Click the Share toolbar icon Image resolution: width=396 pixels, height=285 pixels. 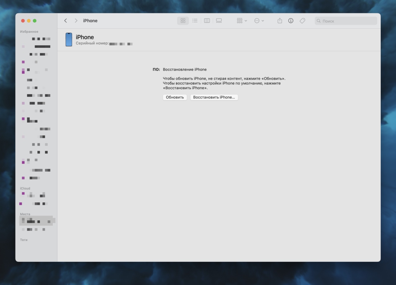coord(280,21)
